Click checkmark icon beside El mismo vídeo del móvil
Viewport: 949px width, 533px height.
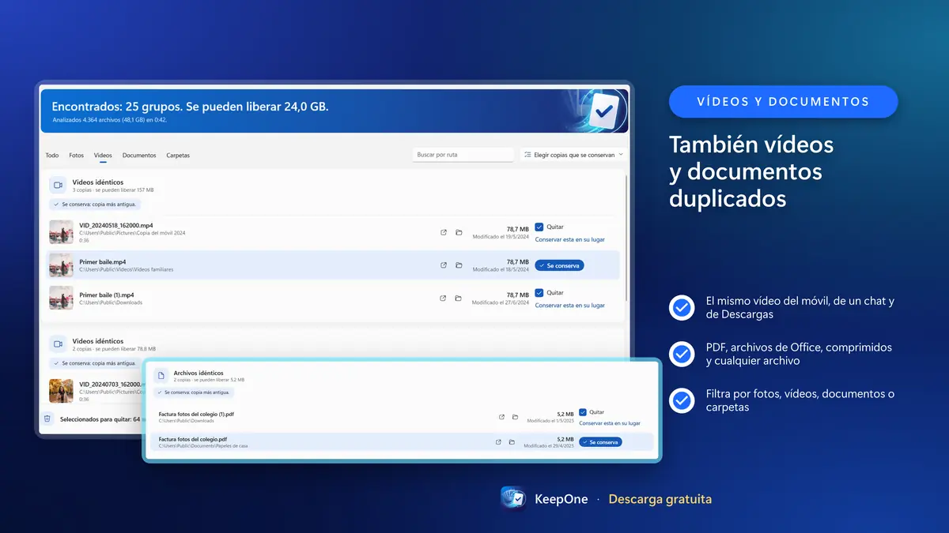click(x=682, y=307)
